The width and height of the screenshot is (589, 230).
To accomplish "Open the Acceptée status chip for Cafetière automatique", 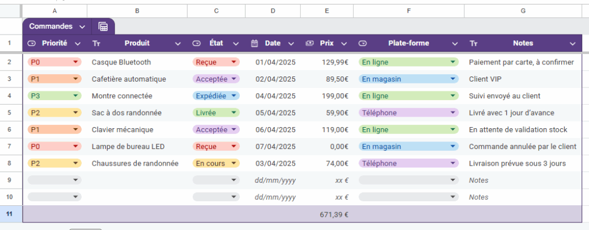I will [x=216, y=79].
